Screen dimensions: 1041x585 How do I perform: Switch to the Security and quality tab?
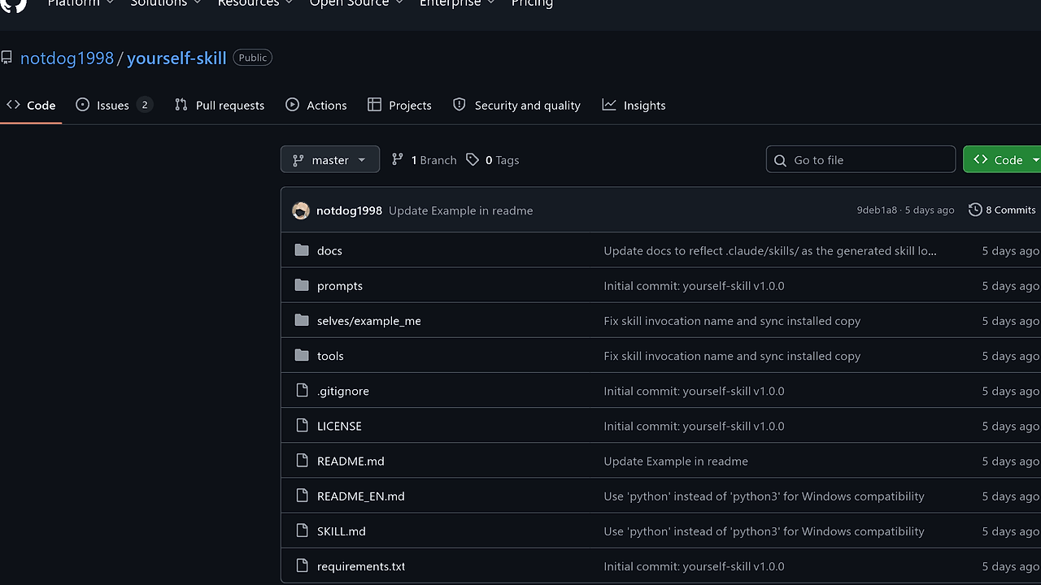coord(516,105)
